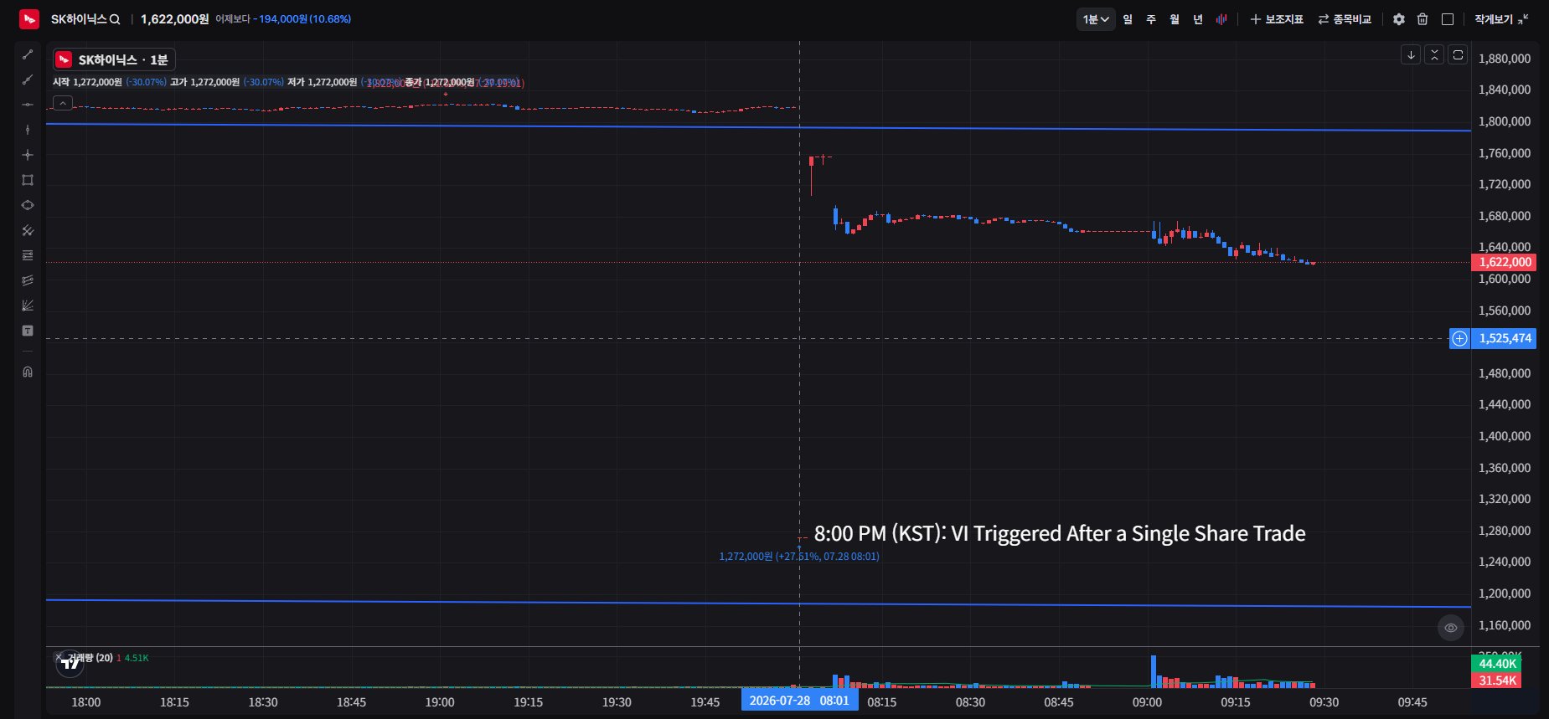
Task: Switch chart to daily (일) timeframe
Action: click(1128, 19)
